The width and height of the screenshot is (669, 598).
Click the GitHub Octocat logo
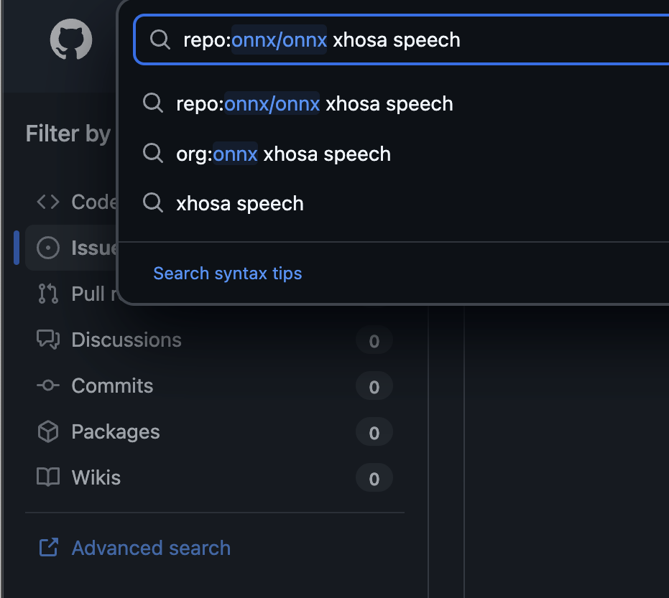[71, 39]
